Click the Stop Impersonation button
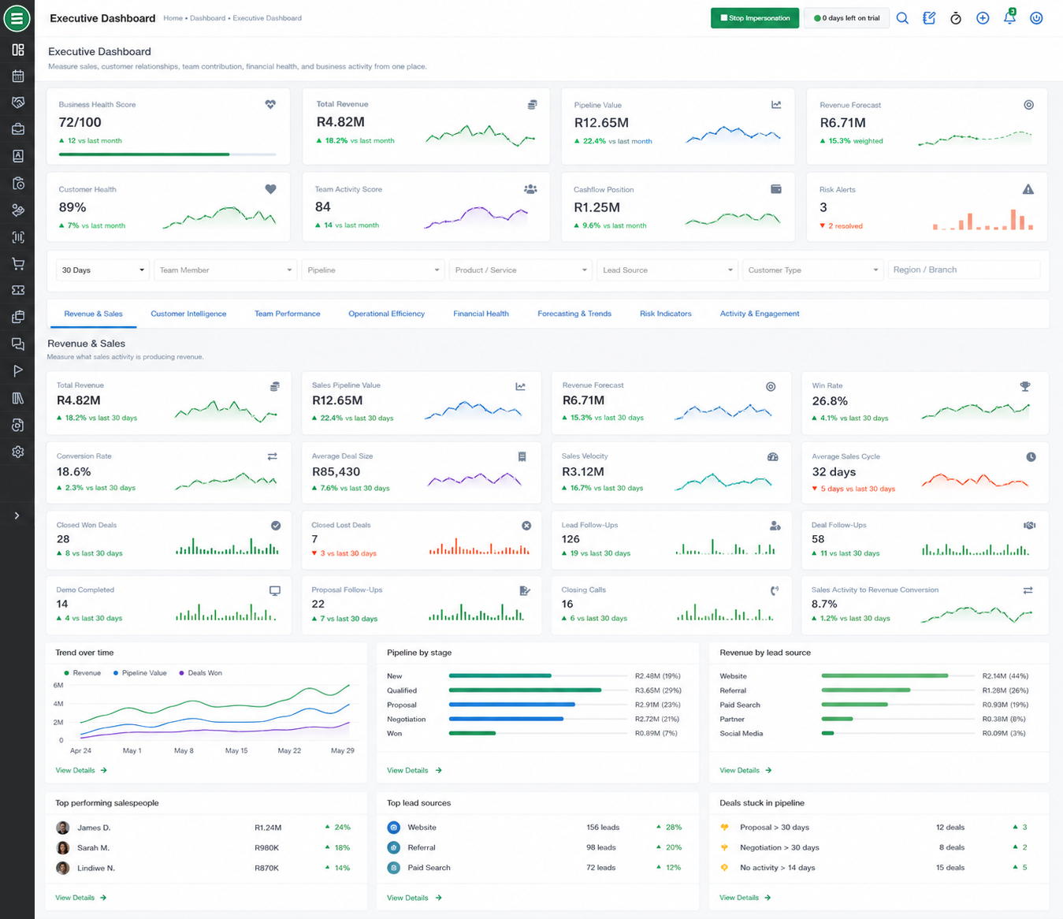The height and width of the screenshot is (919, 1063). pos(755,18)
